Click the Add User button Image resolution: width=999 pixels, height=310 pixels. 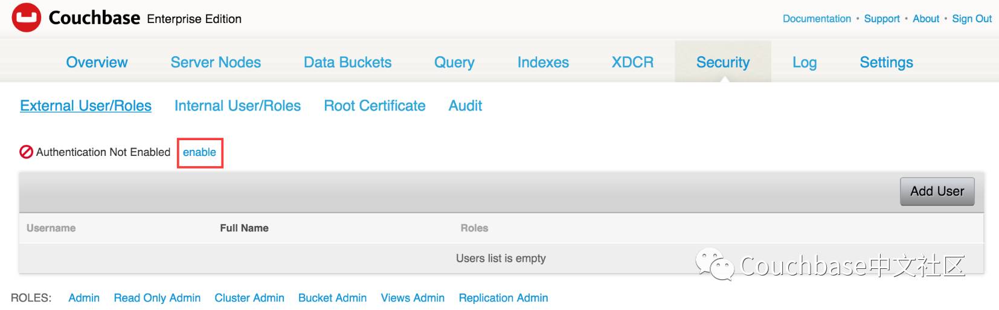point(937,192)
